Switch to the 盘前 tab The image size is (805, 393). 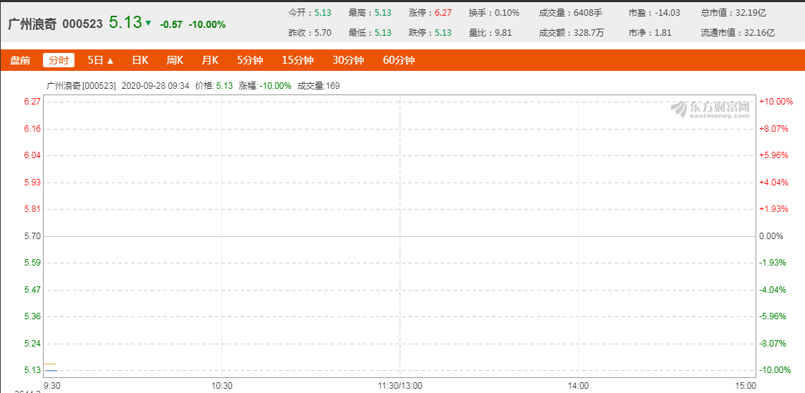coord(20,61)
